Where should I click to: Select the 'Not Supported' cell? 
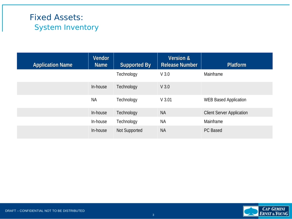tap(129, 131)
